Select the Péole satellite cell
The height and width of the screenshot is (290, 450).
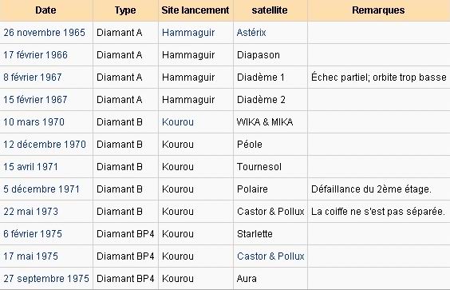(270, 145)
